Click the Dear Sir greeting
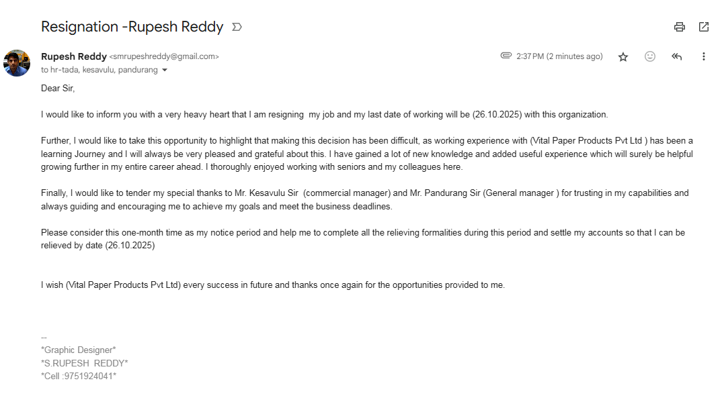Image resolution: width=724 pixels, height=398 pixels. [58, 88]
